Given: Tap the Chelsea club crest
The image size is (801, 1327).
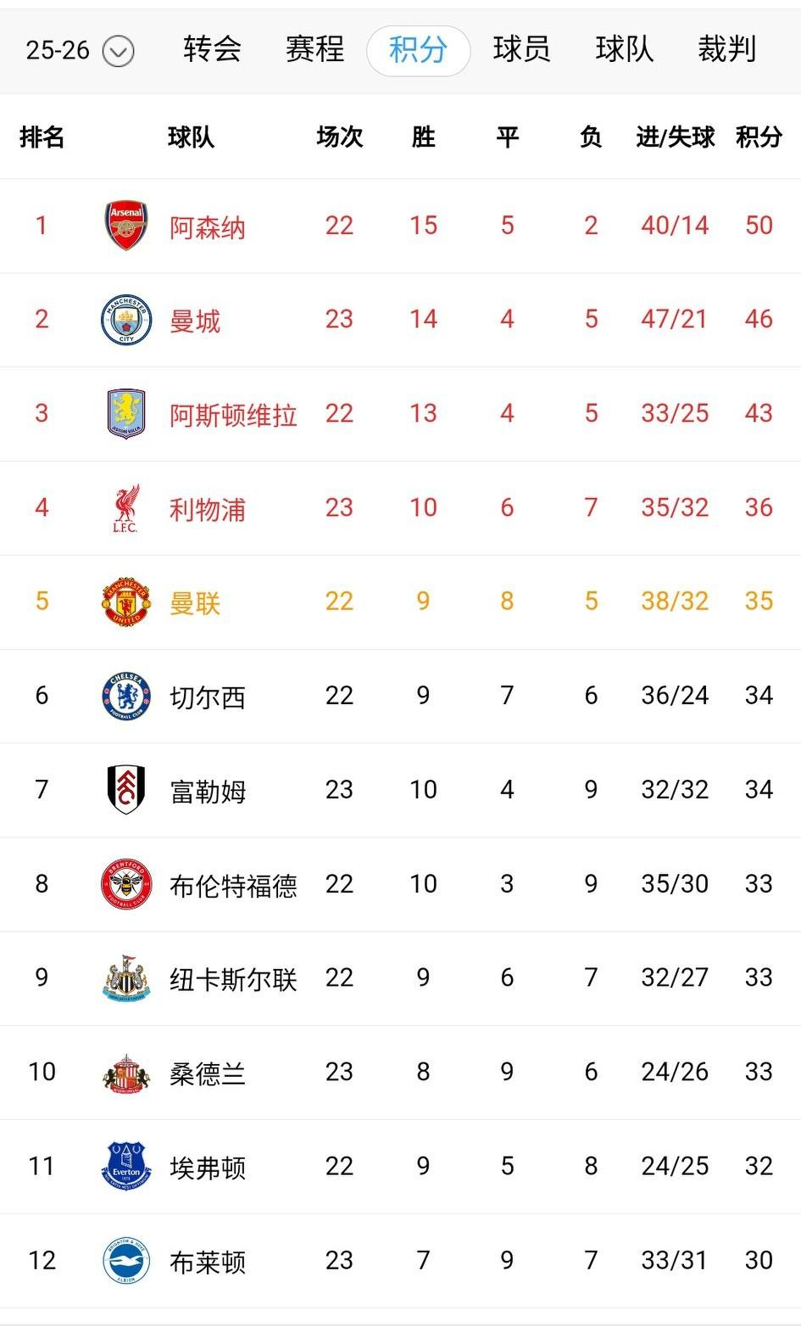Looking at the screenshot, I should pos(125,697).
